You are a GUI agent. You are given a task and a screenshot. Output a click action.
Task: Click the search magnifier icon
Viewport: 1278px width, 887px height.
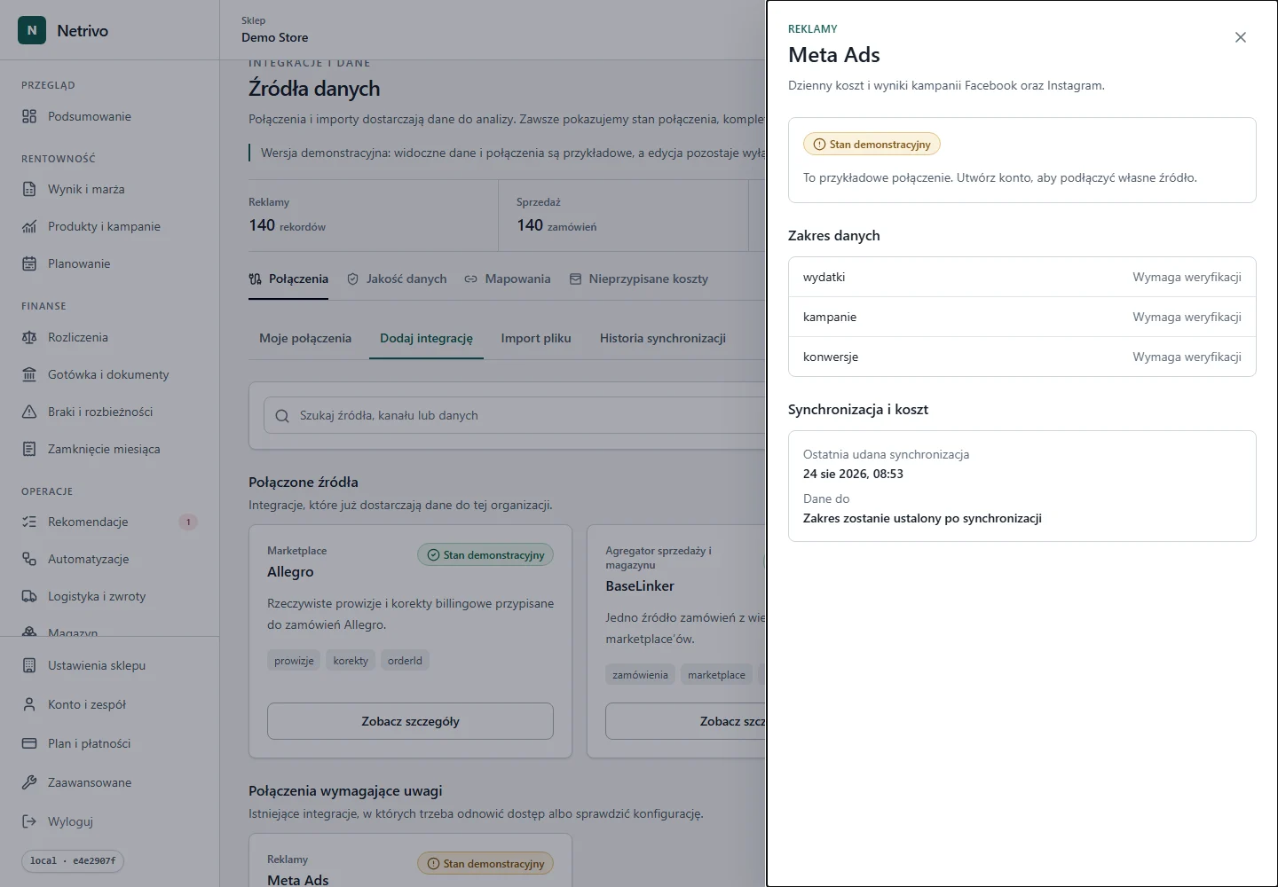coord(282,416)
